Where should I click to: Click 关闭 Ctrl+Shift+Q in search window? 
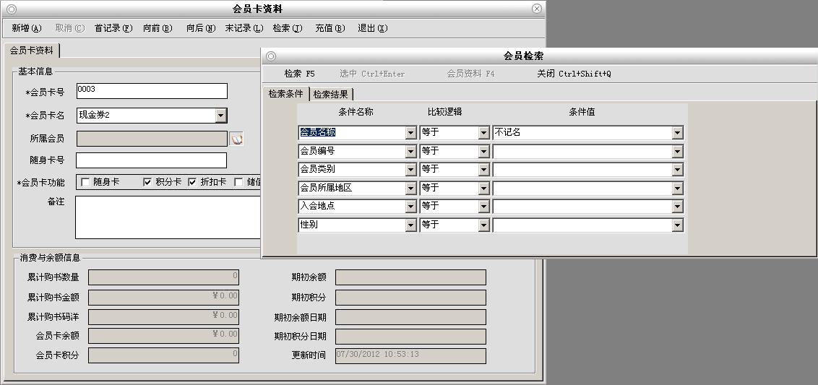coord(574,74)
